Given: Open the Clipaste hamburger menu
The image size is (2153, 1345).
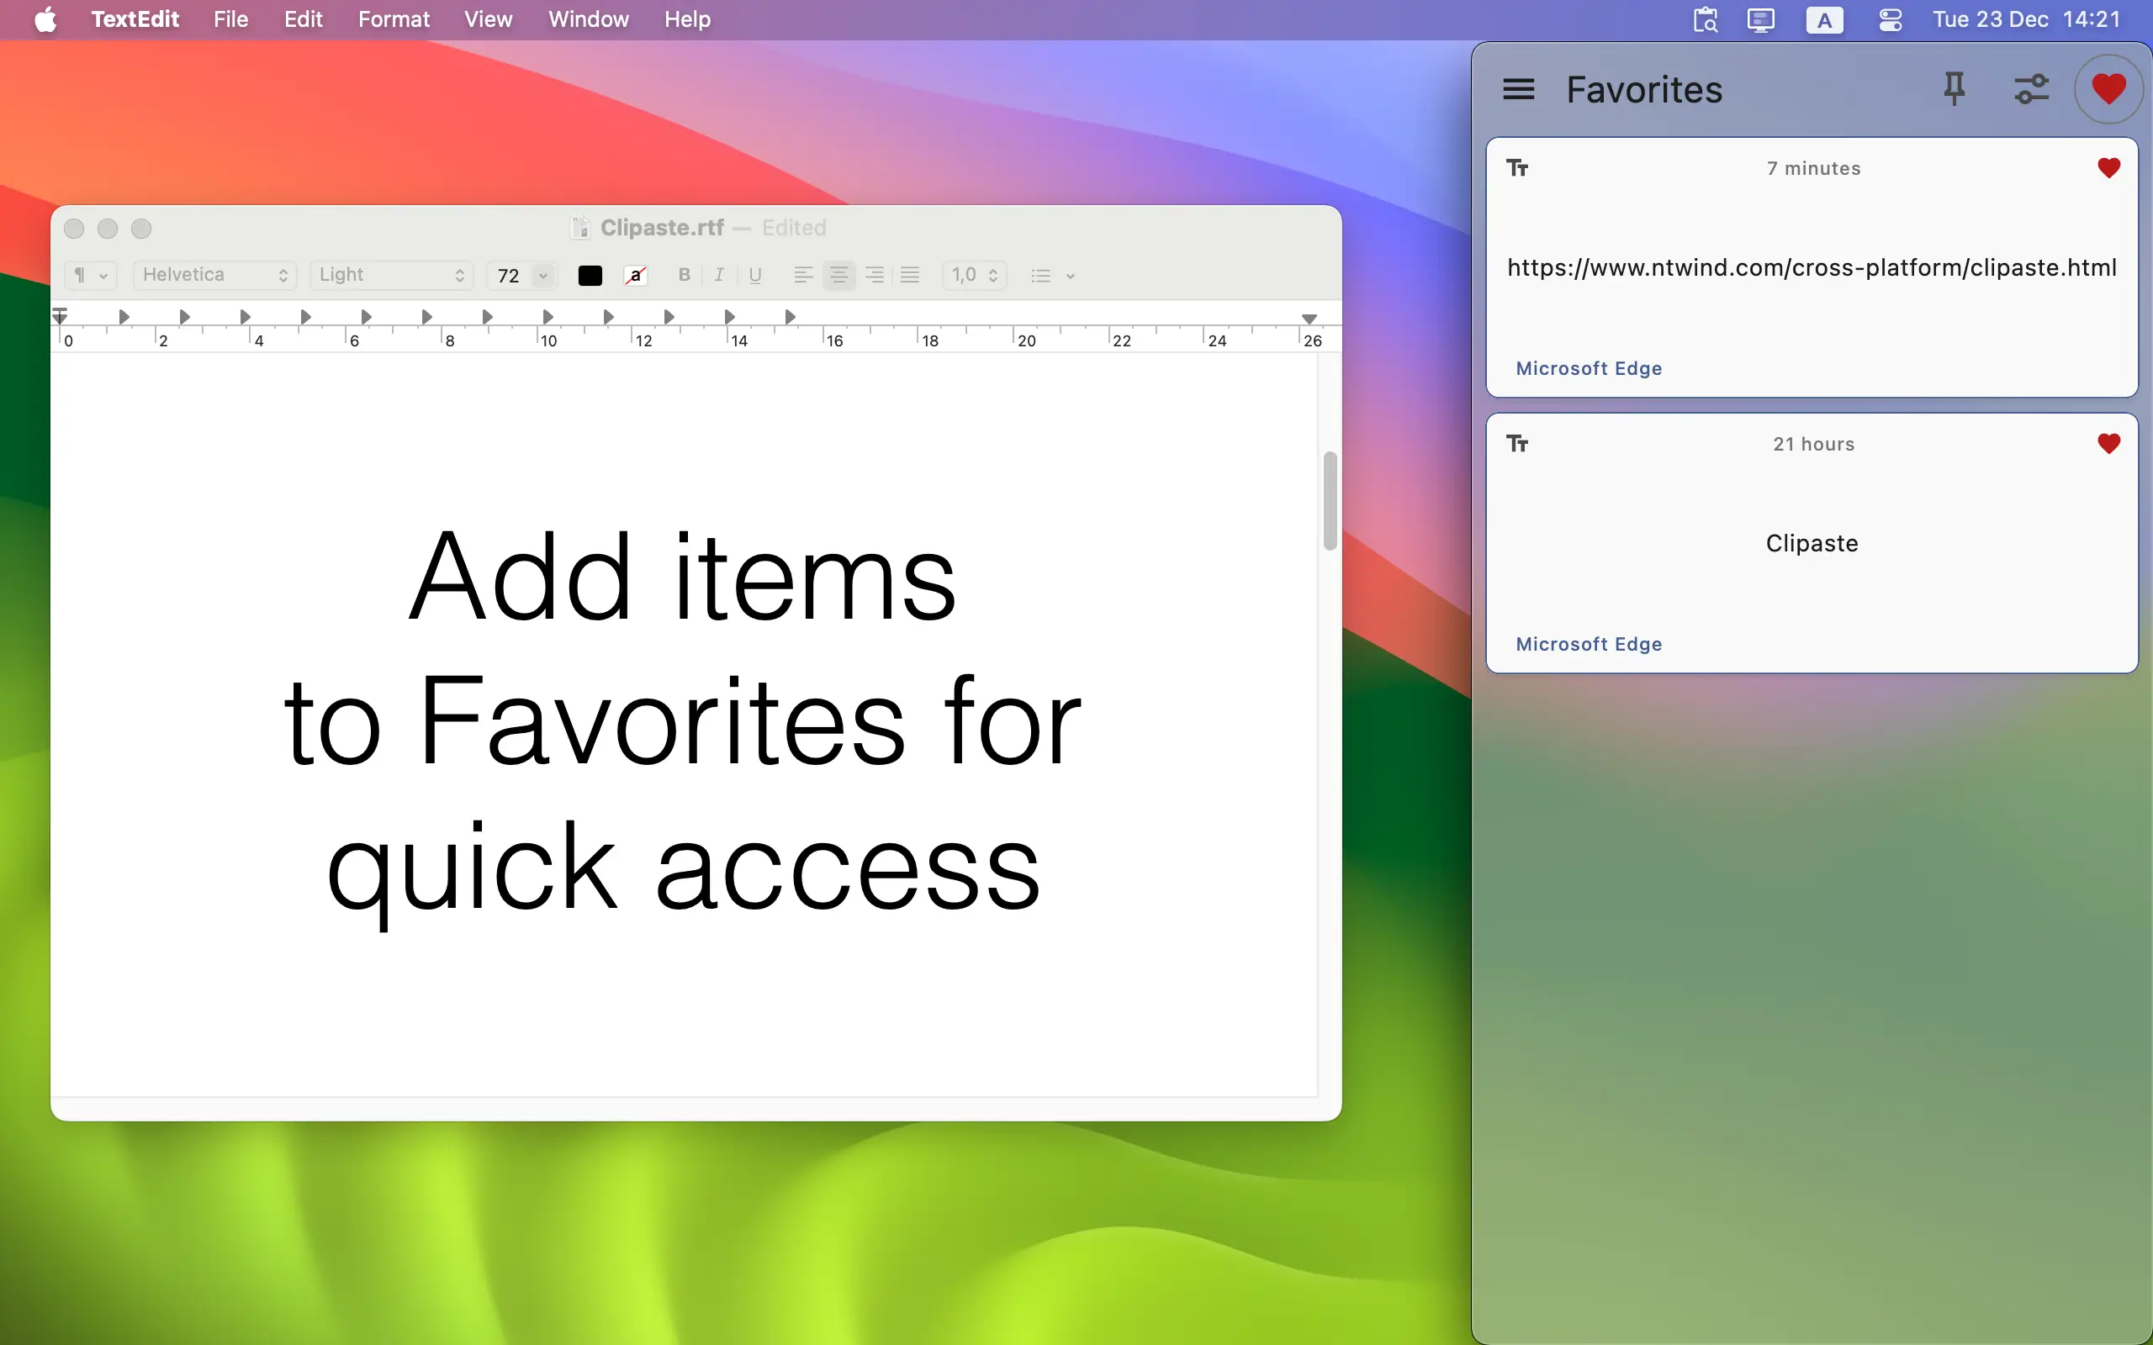Looking at the screenshot, I should pos(1519,89).
